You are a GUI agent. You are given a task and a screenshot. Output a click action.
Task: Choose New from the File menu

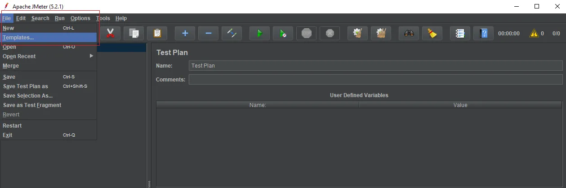coord(49,28)
